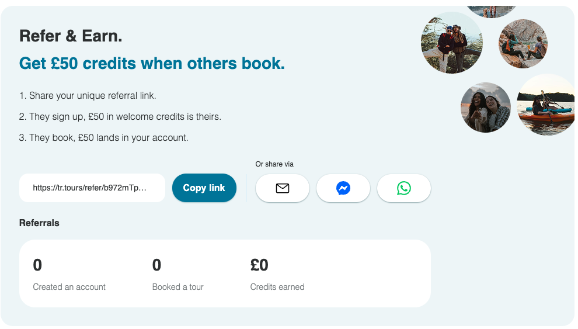This screenshot has width=578, height=329.
Task: Share referral via WhatsApp icon
Action: (403, 188)
